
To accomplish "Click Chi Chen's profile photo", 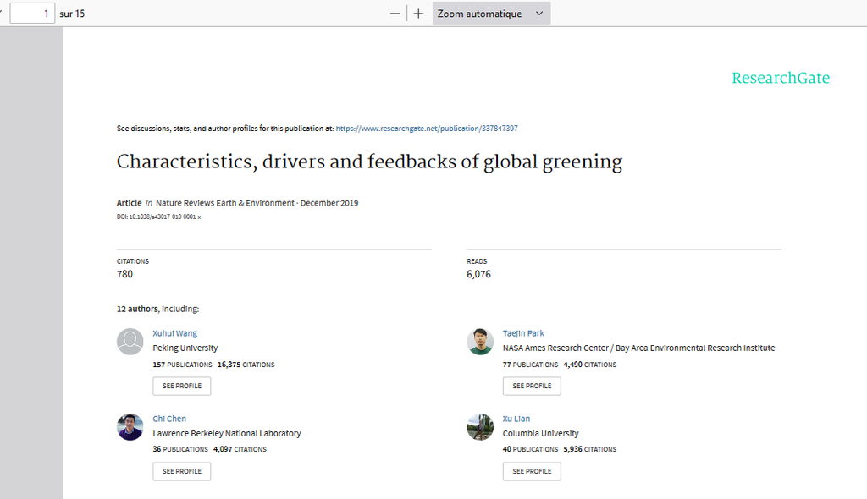I will [x=130, y=427].
